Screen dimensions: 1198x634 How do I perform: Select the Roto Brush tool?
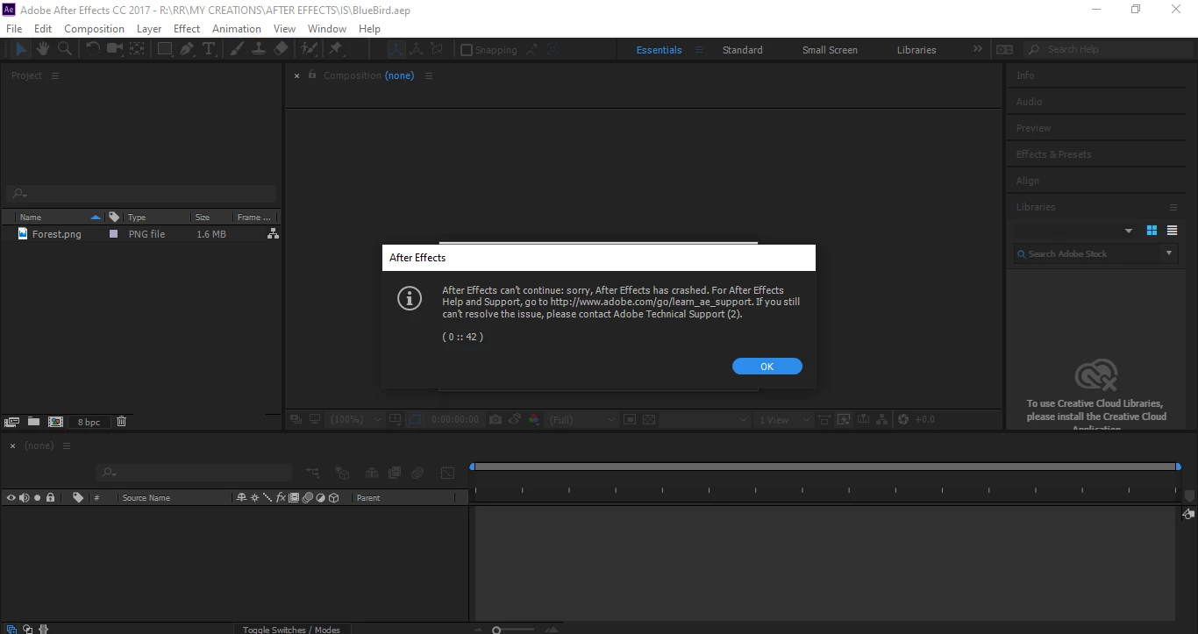tap(309, 49)
